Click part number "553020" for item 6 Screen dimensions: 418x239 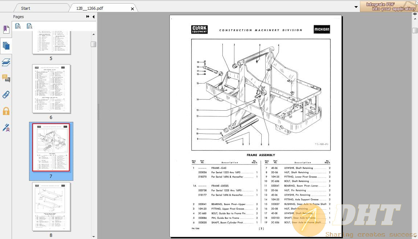click(202, 222)
